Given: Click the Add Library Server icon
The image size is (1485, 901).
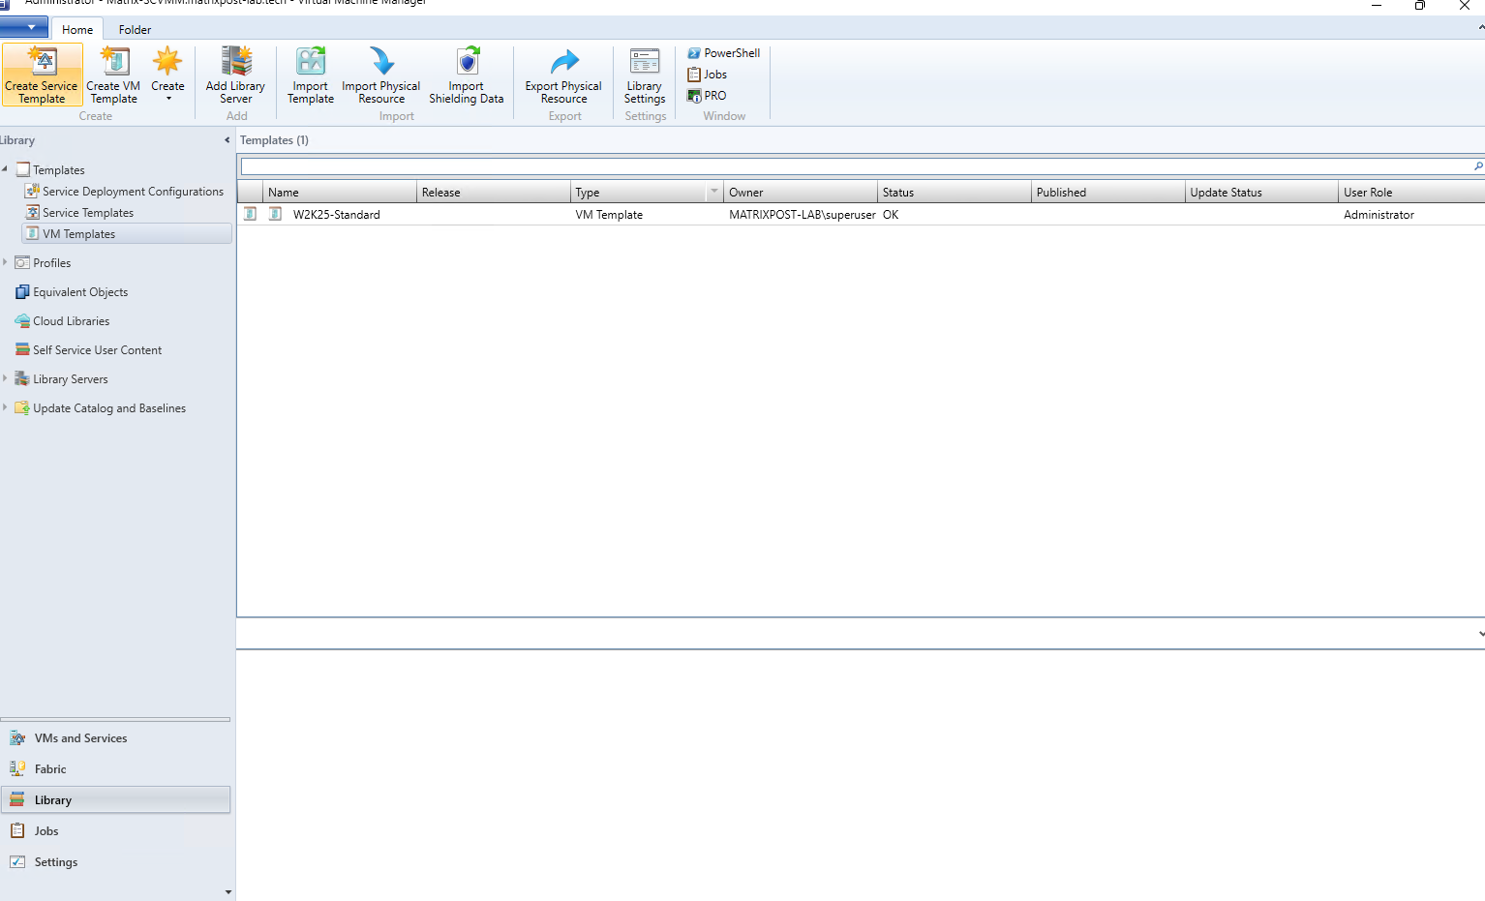Looking at the screenshot, I should coord(235,75).
